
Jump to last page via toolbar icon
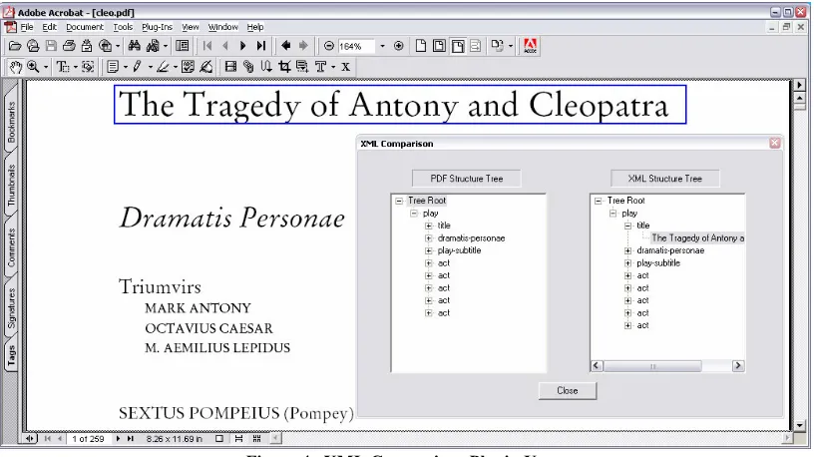261,46
